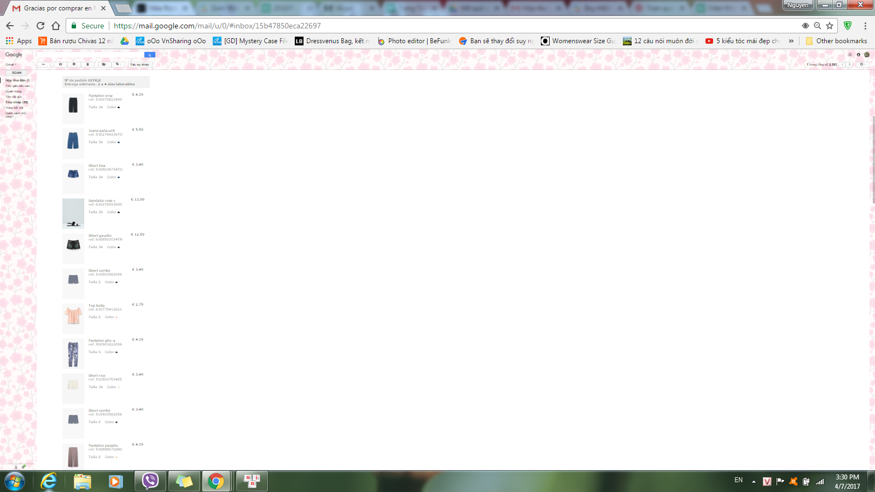Screen dimensions: 875x492
Task: Reload the page
Action: [40, 26]
